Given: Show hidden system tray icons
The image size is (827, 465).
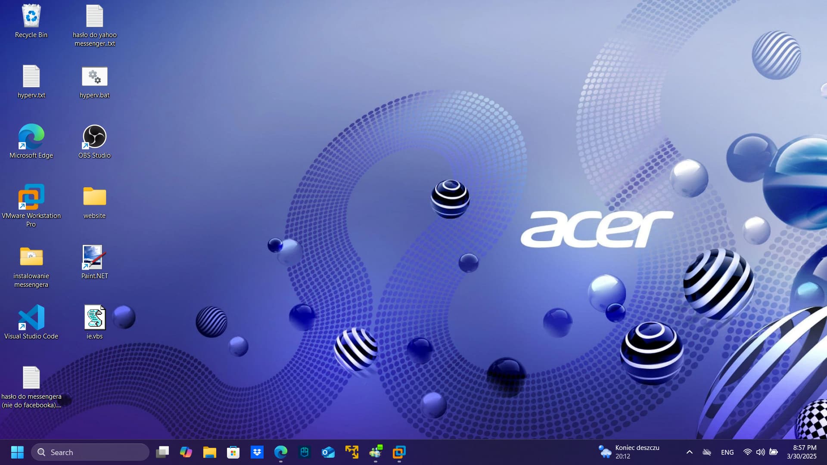Looking at the screenshot, I should point(689,452).
